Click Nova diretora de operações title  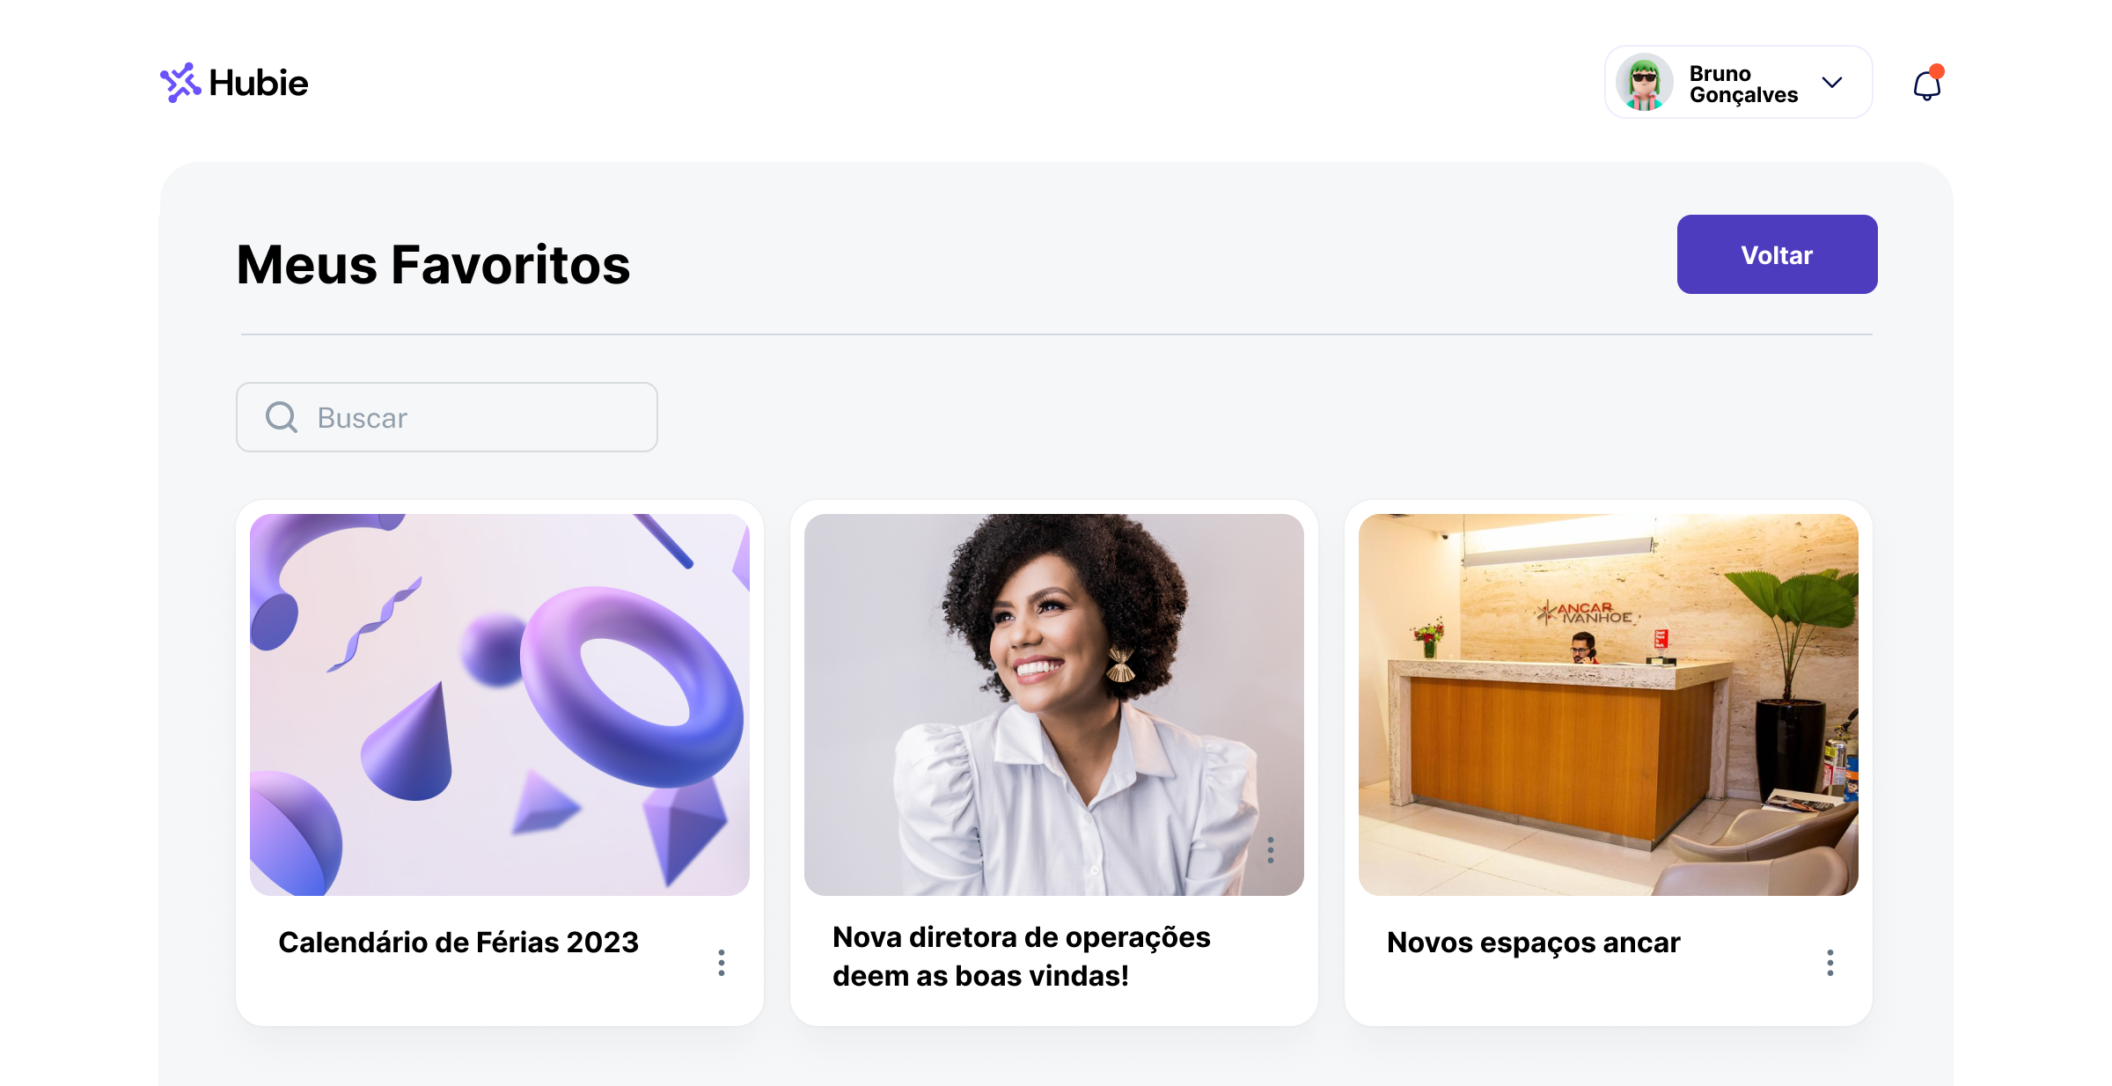point(1022,957)
